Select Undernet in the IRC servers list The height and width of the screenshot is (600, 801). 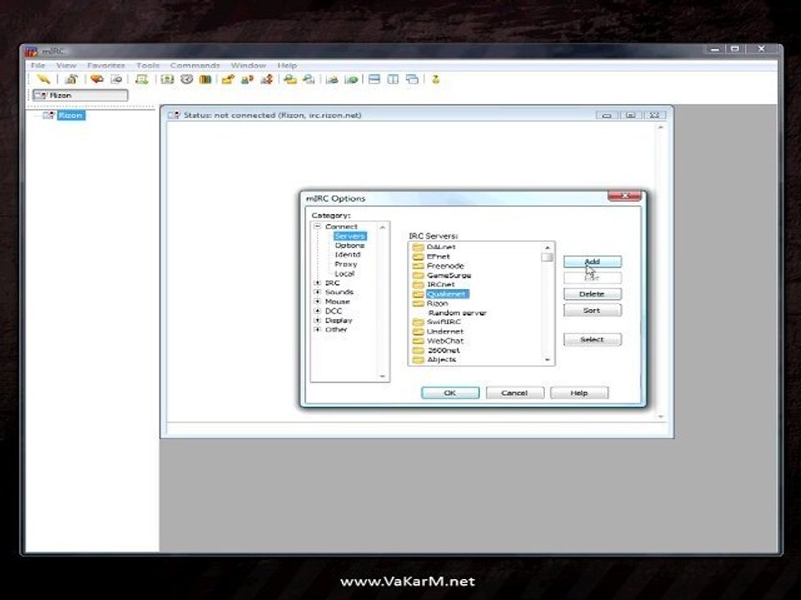click(x=446, y=332)
